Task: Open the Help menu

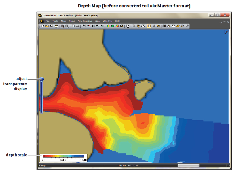Action: tap(118, 21)
